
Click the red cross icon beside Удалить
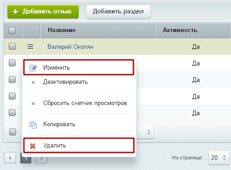tap(33, 146)
